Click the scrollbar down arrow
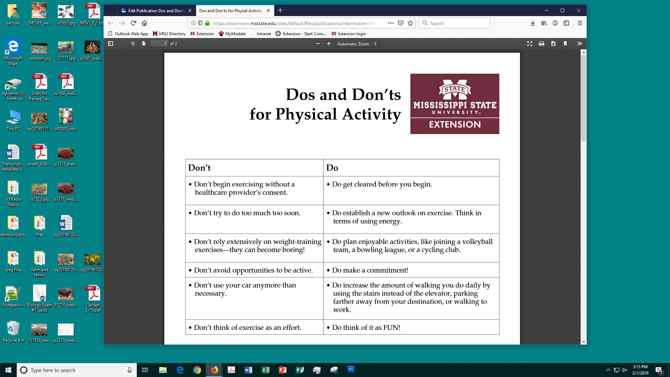This screenshot has width=670, height=377. click(583, 342)
